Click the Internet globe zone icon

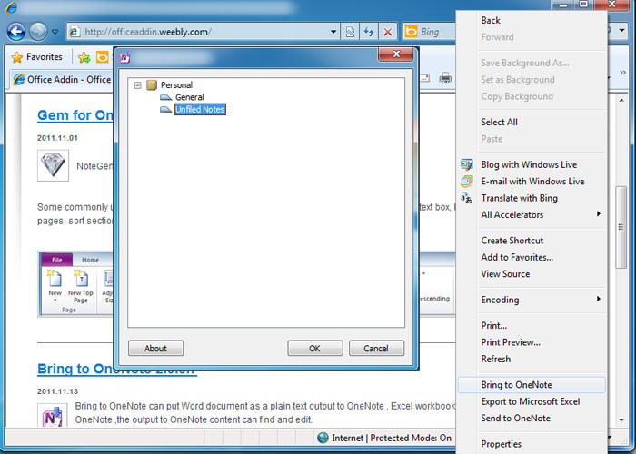tap(323, 438)
